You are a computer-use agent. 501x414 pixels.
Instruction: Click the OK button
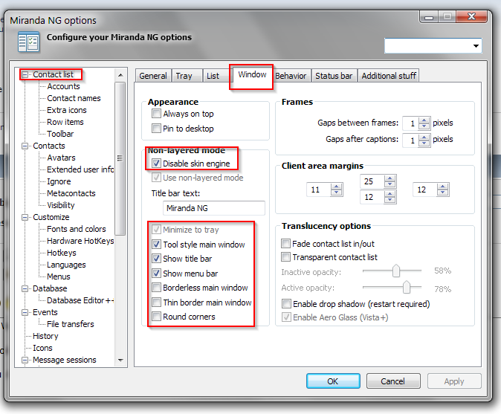tap(333, 381)
